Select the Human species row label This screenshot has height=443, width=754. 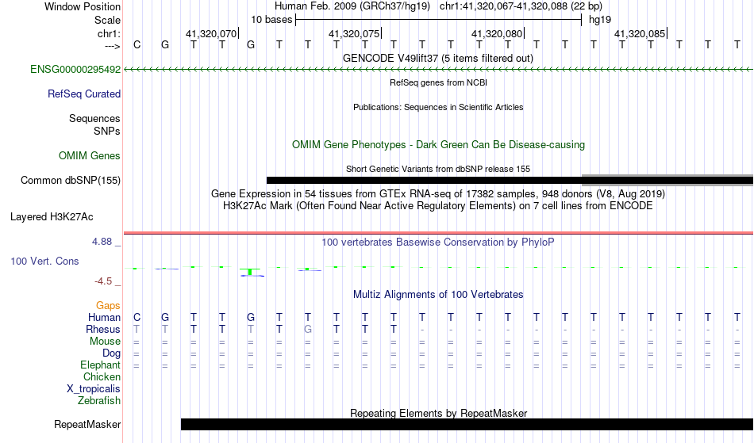104,317
